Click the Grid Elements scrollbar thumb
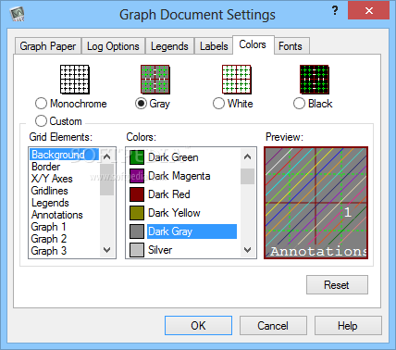Image resolution: width=396 pixels, height=350 pixels. 107,180
